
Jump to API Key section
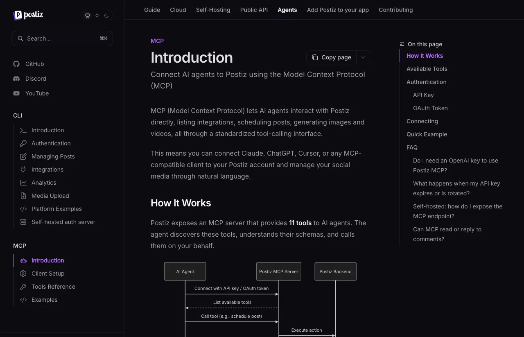[423, 95]
